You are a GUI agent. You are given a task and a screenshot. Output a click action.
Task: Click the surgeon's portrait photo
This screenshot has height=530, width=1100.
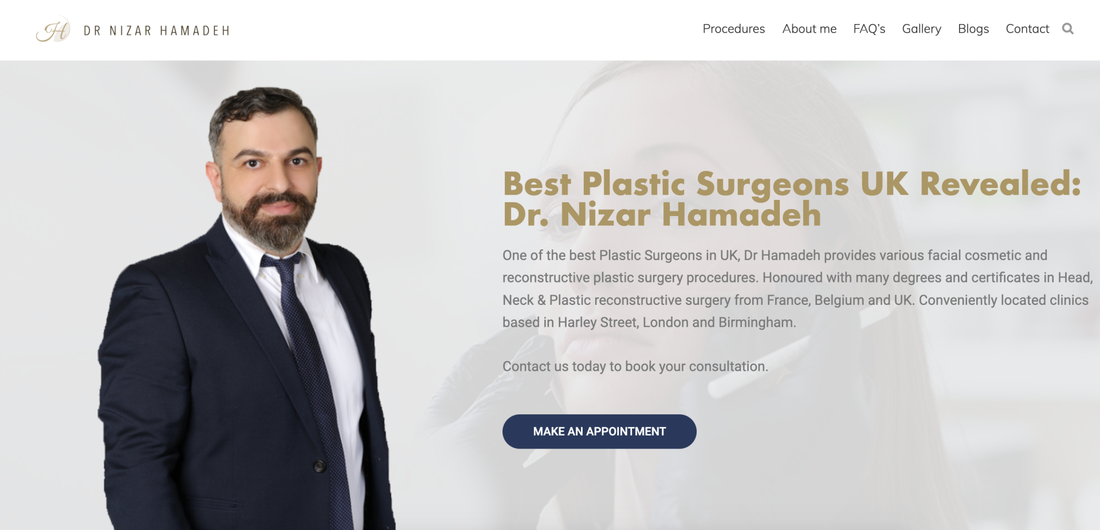246,308
